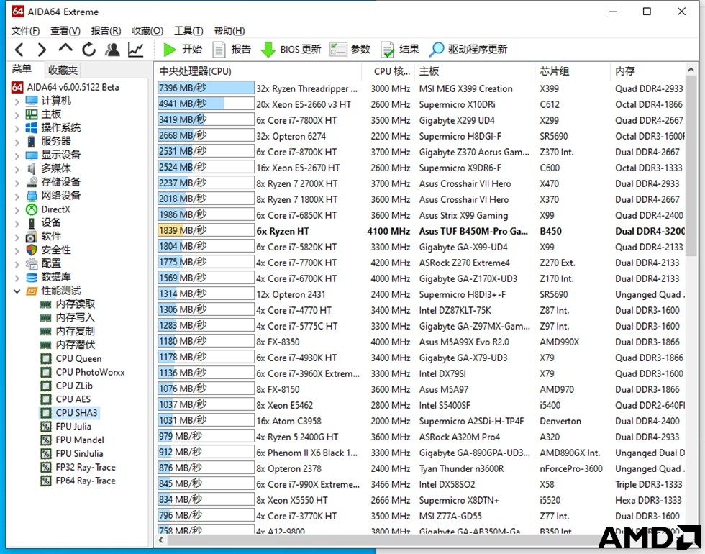705x554 pixels.
Task: Switch to the 菜单 tab
Action: tap(22, 69)
